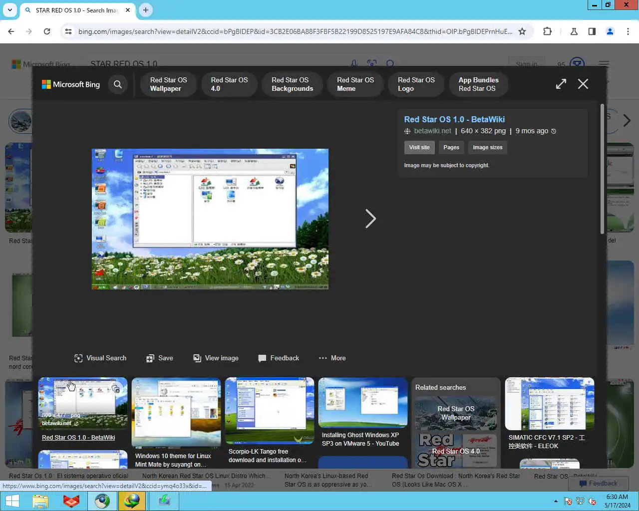639x511 pixels.
Task: Click the right carousel arrow behind the viewer
Action: pyautogui.click(x=627, y=120)
